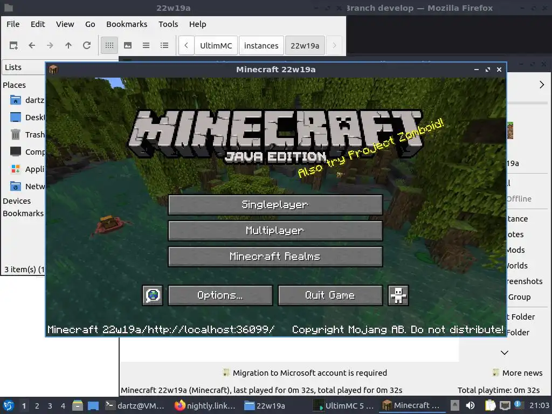
Task: Click the Devices section header
Action: (17, 201)
